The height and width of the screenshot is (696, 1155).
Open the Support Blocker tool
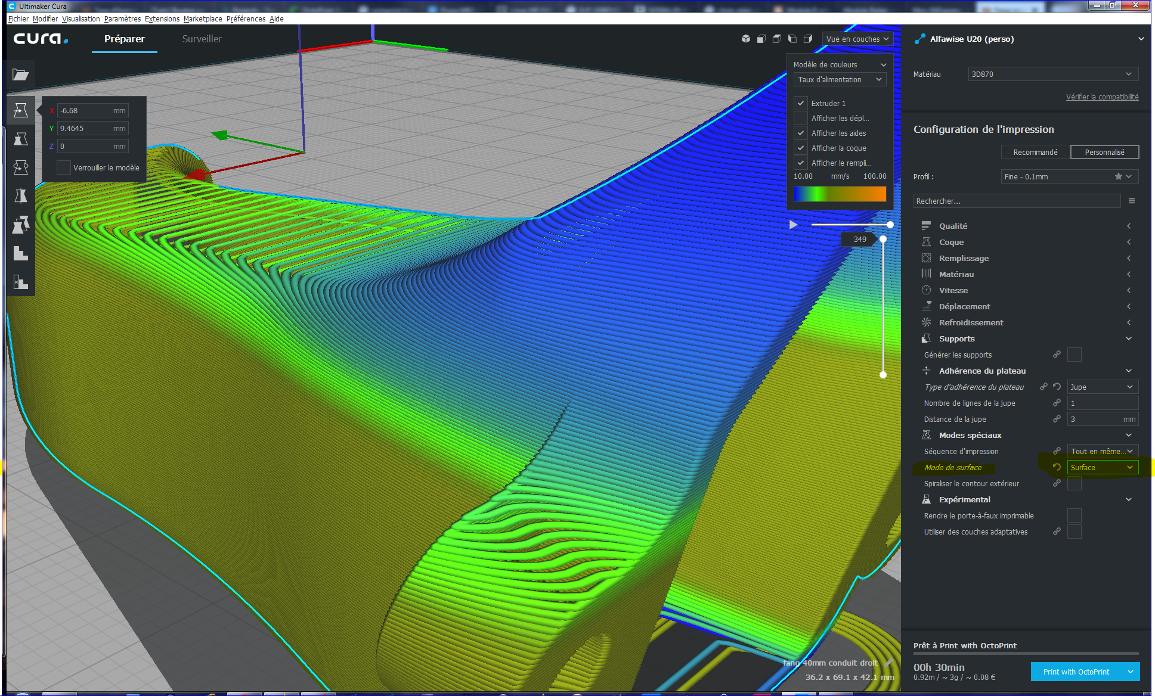20,282
